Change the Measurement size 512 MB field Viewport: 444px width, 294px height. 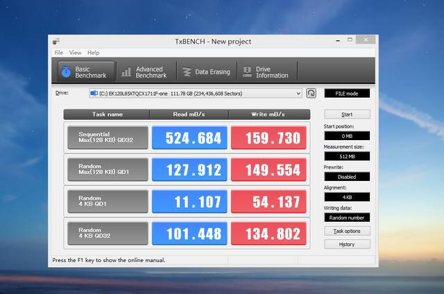(x=347, y=156)
